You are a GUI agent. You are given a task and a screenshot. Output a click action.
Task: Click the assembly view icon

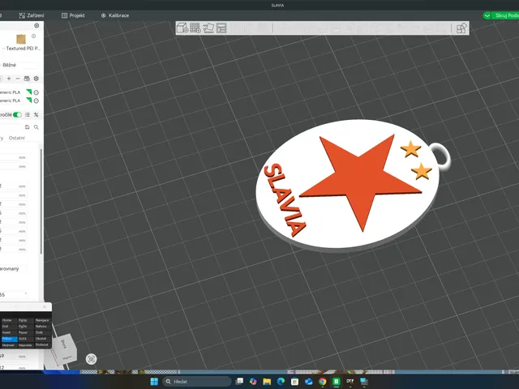[x=461, y=28]
